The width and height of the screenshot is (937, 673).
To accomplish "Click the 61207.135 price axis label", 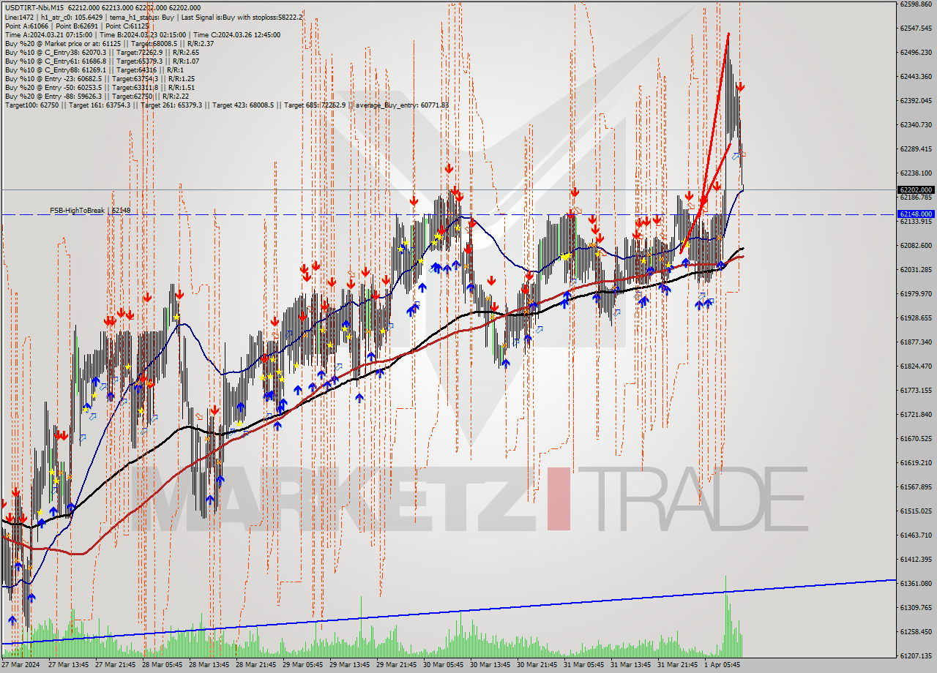I will point(915,656).
